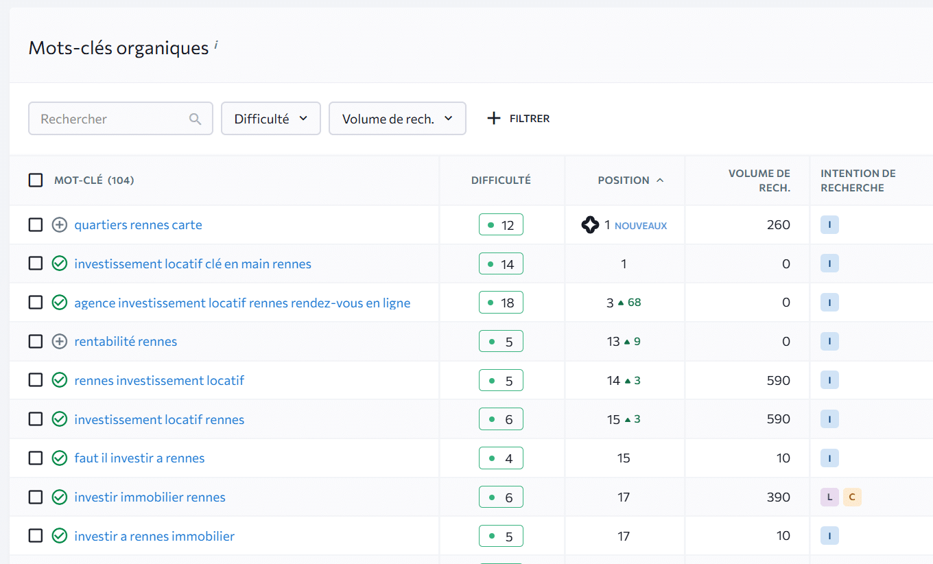Click the AI overview icon in Position column
Image resolution: width=933 pixels, height=564 pixels.
click(590, 225)
